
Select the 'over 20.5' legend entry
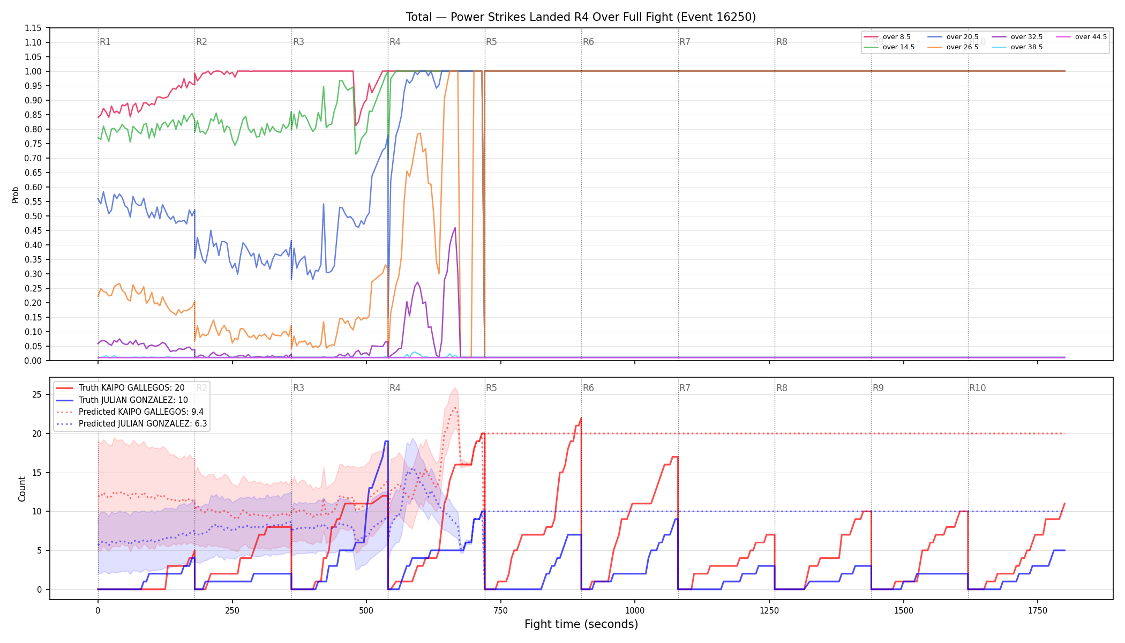pyautogui.click(x=953, y=37)
